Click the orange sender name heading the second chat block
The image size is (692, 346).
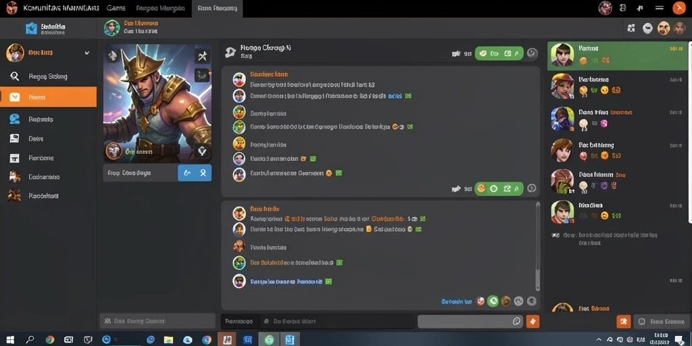pos(265,209)
